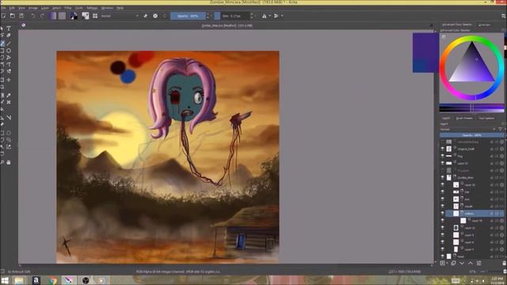Click the layer opacity slider
Image resolution: width=507 pixels, height=285 pixels.
tap(471, 135)
